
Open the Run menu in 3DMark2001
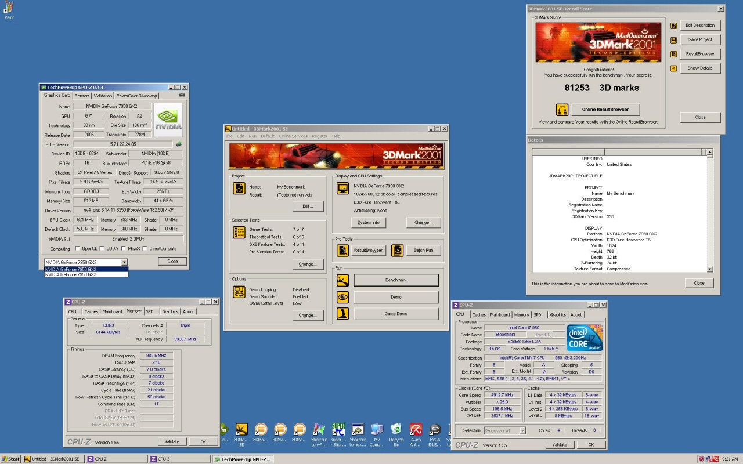pyautogui.click(x=253, y=136)
